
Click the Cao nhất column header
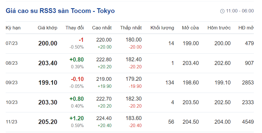[102, 28]
